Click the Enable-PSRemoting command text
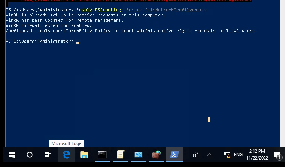Viewport: 285px width, 167px height. [x=99, y=10]
